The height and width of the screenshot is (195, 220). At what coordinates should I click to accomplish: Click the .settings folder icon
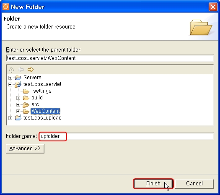tap(26, 91)
